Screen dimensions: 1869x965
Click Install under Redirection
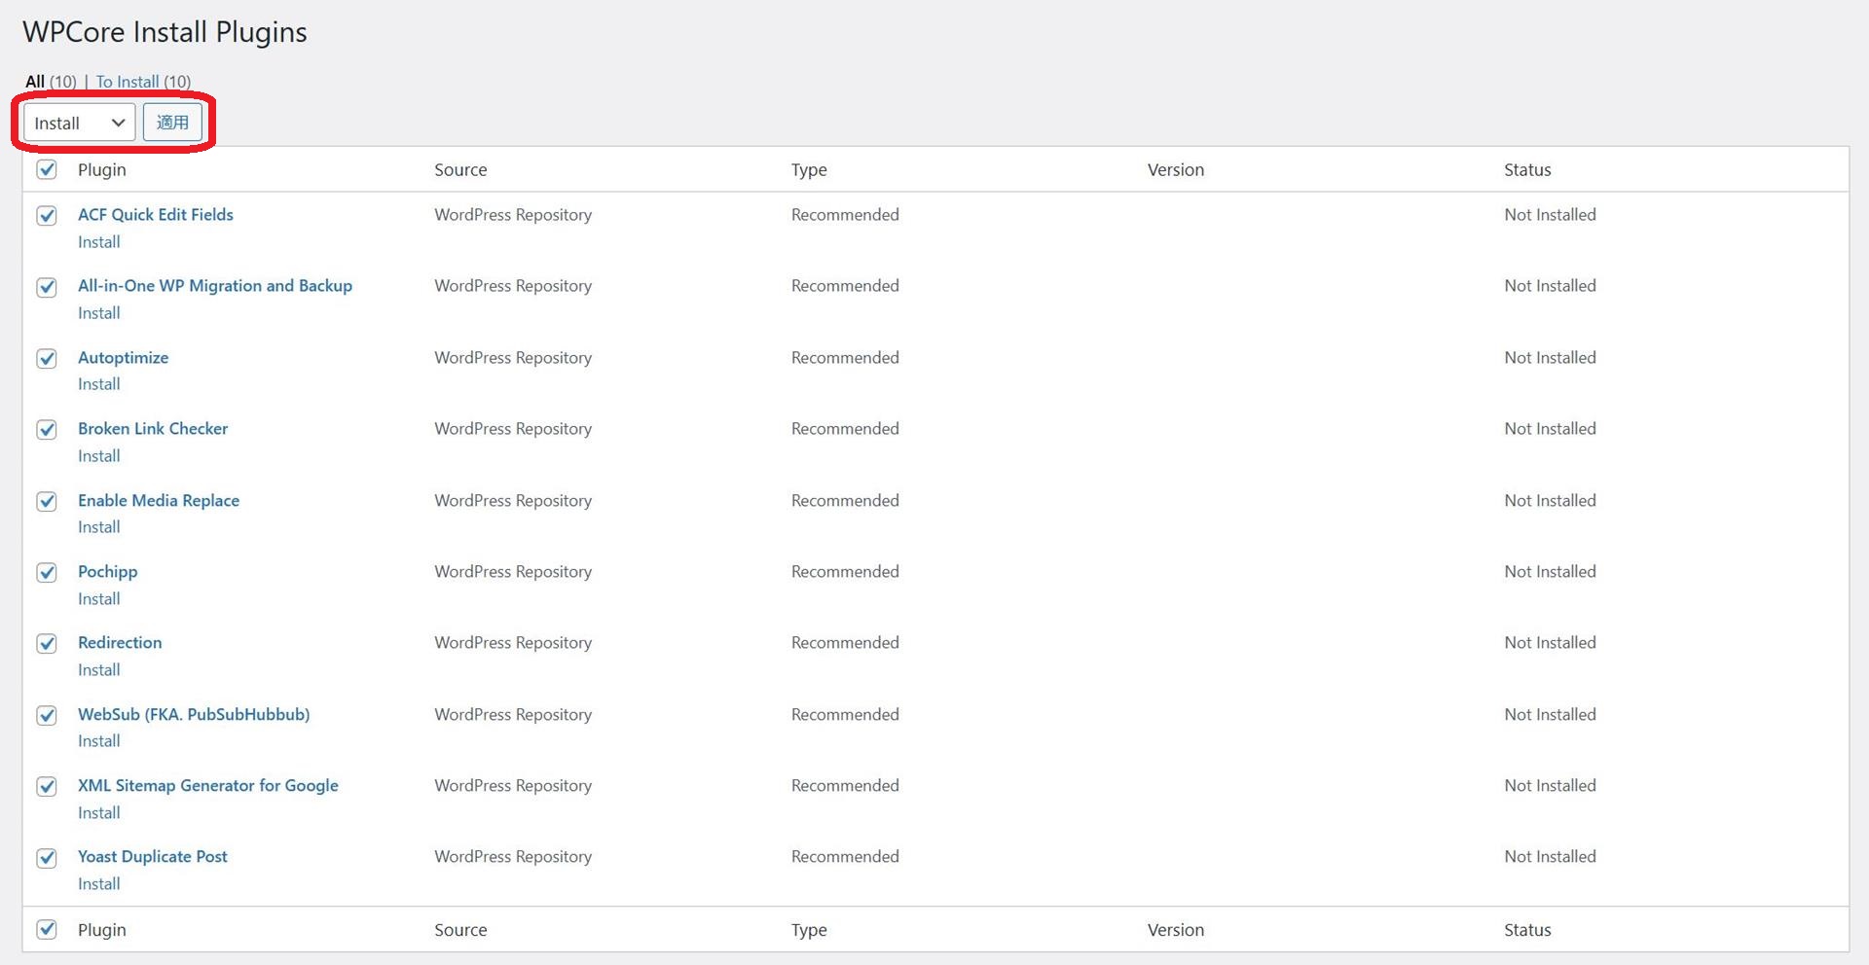(x=99, y=670)
